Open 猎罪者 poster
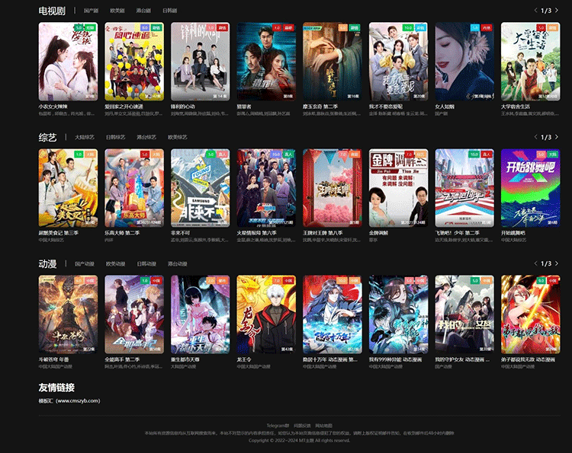572x453 pixels. (266, 61)
